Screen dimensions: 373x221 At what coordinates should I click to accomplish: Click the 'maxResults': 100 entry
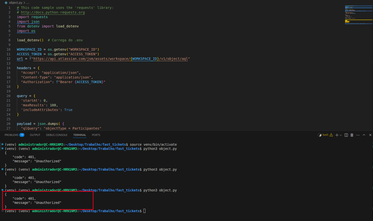(x=39, y=105)
